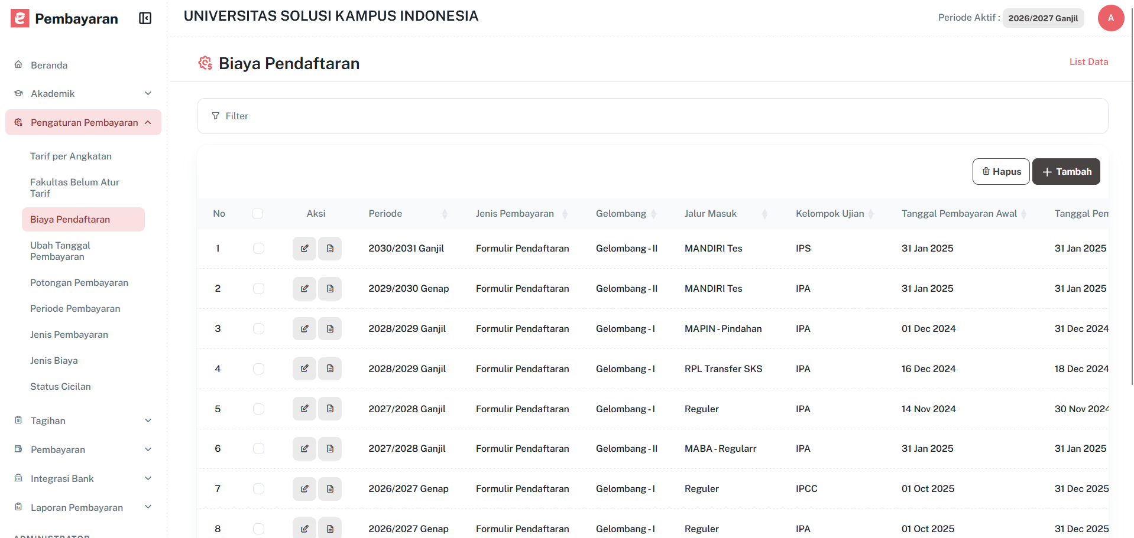The image size is (1134, 538).
Task: Check the row 3 checkbox
Action: click(258, 329)
